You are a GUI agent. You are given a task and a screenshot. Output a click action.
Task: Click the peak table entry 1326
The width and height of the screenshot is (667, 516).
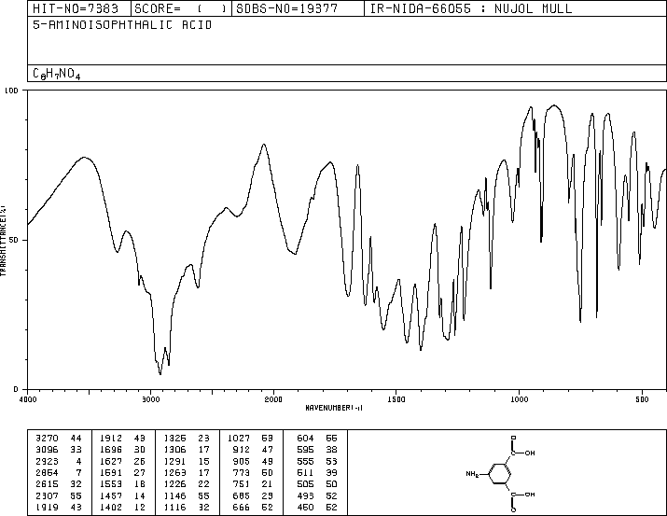tap(174, 439)
